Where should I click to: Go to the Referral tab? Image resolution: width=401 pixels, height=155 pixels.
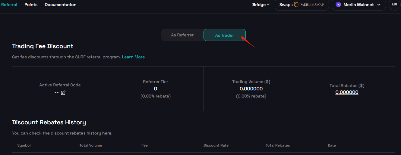(9, 5)
